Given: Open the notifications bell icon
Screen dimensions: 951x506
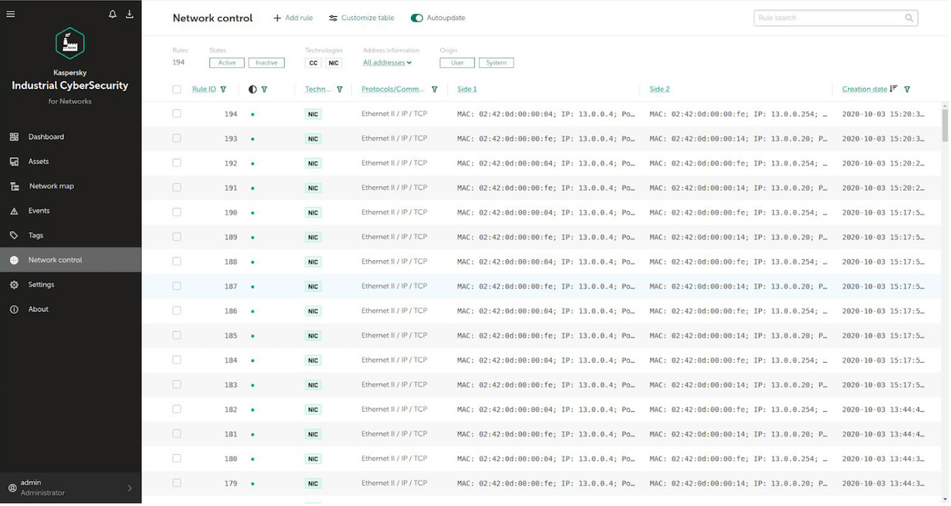Looking at the screenshot, I should pyautogui.click(x=113, y=14).
